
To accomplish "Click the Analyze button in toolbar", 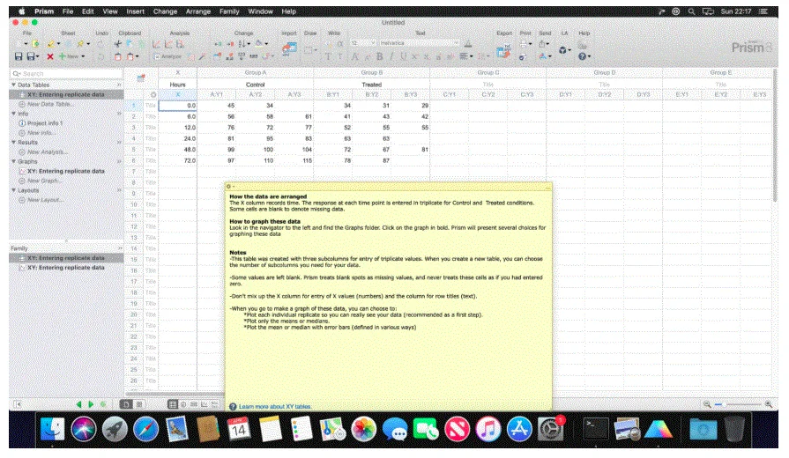I will (167, 56).
